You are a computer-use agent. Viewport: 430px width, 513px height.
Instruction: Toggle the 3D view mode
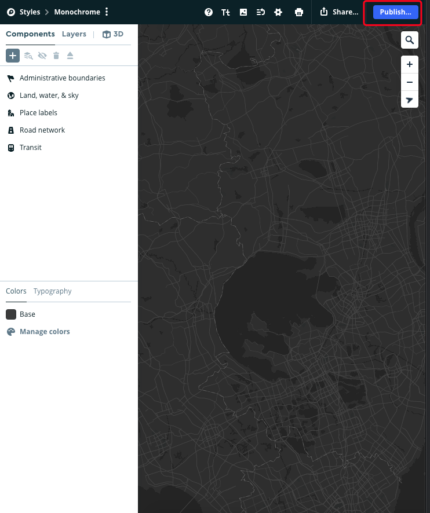click(113, 34)
